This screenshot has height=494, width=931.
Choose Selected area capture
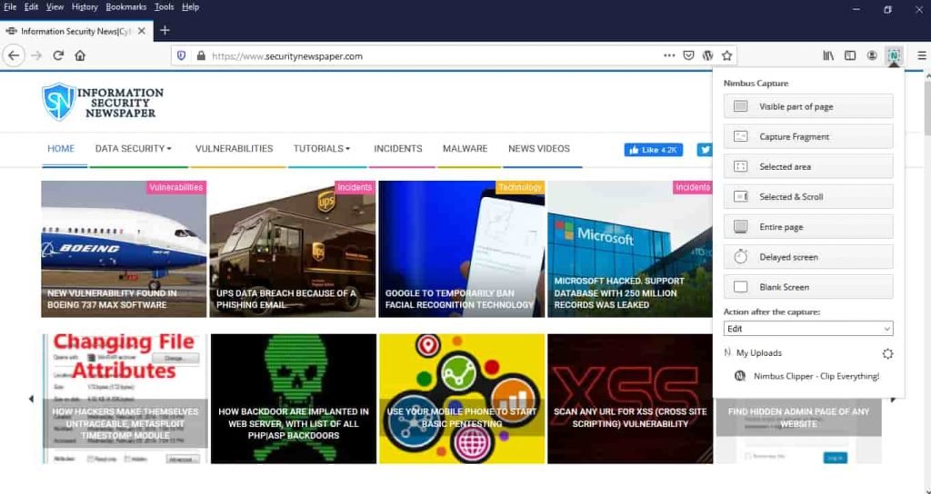click(x=808, y=167)
